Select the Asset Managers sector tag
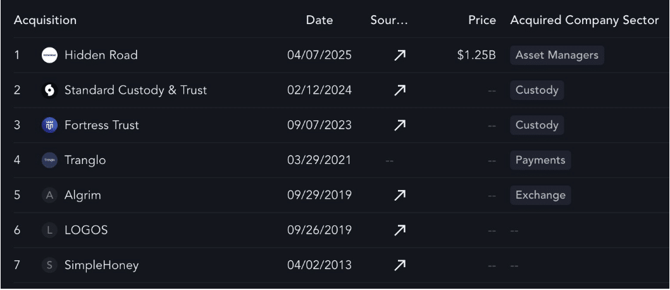 click(557, 55)
